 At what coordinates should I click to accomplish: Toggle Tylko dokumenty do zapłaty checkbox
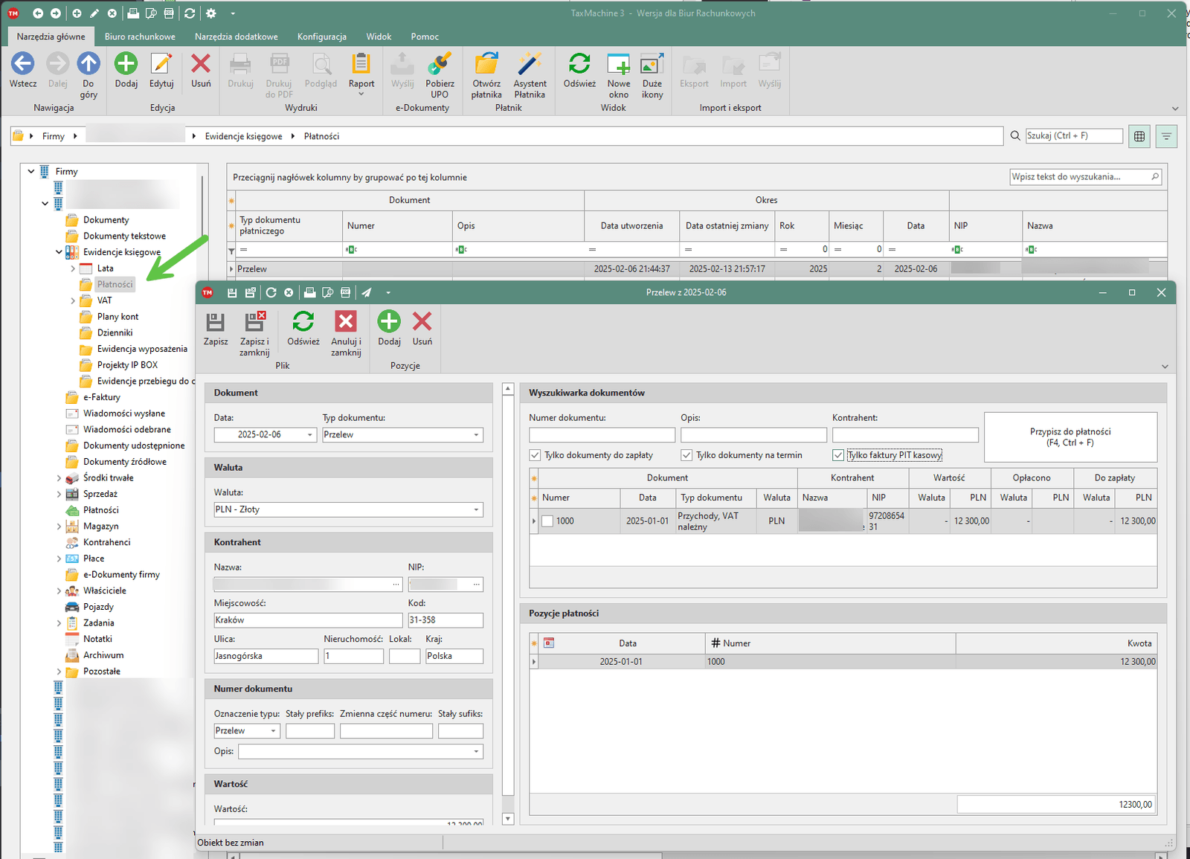(x=535, y=455)
